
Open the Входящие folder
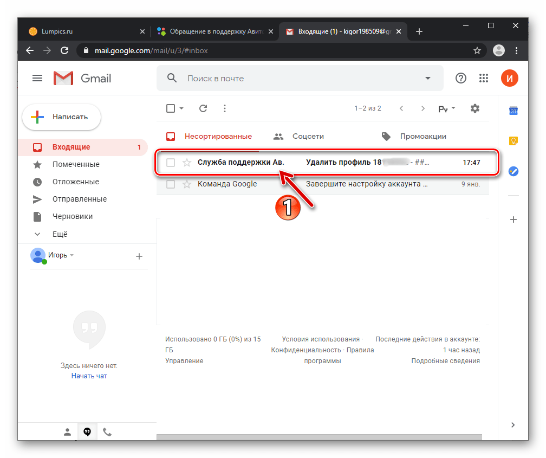click(83, 147)
